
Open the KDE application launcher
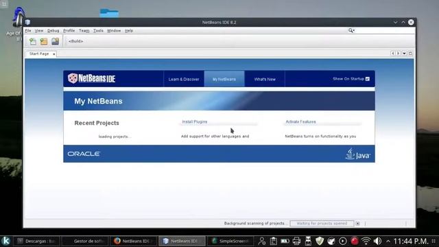5,241
